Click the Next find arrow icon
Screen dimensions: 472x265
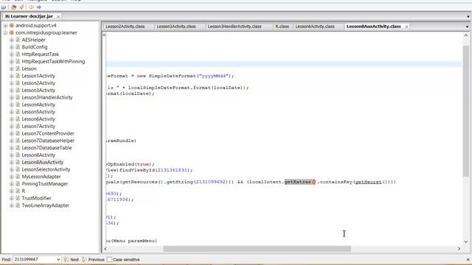point(66,259)
